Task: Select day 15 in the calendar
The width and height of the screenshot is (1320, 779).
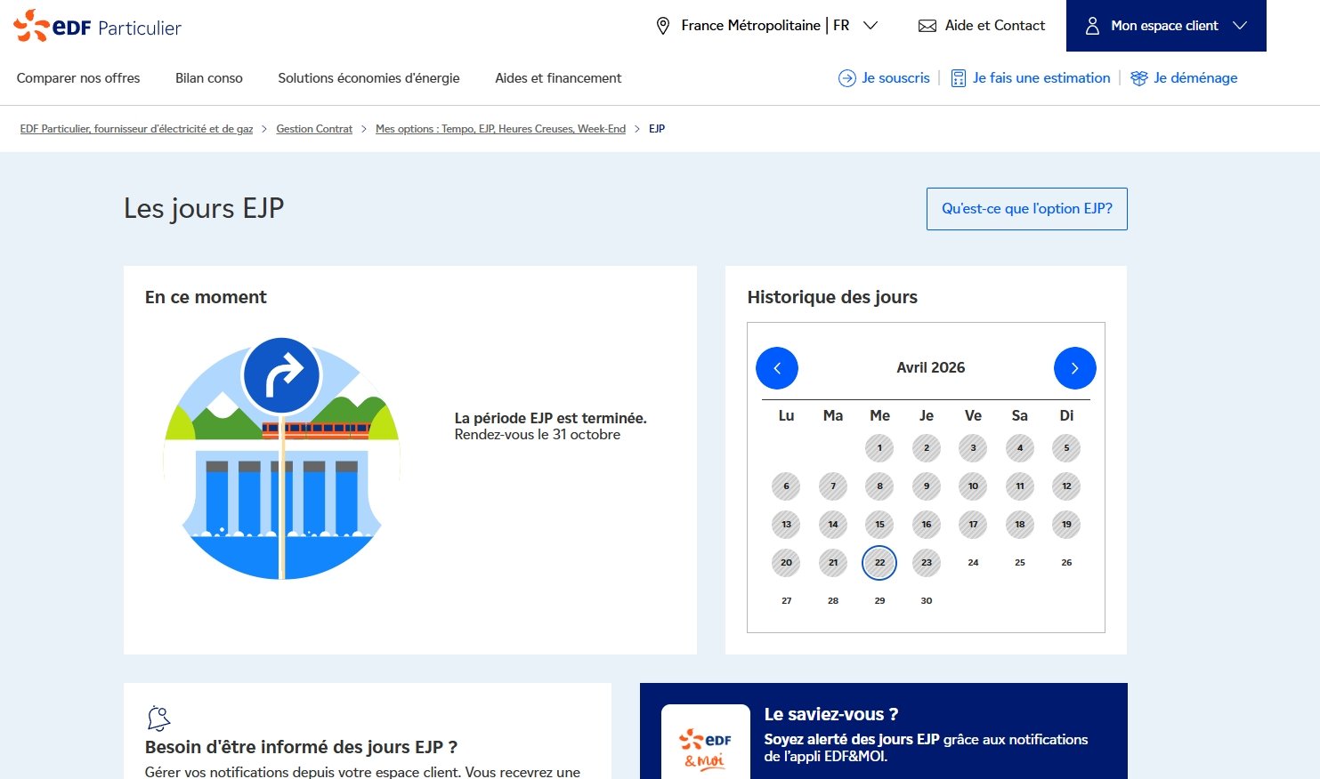Action: (879, 525)
